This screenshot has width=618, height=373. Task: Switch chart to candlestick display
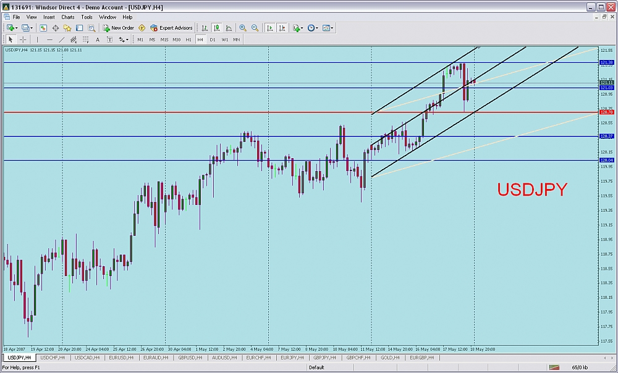click(217, 28)
